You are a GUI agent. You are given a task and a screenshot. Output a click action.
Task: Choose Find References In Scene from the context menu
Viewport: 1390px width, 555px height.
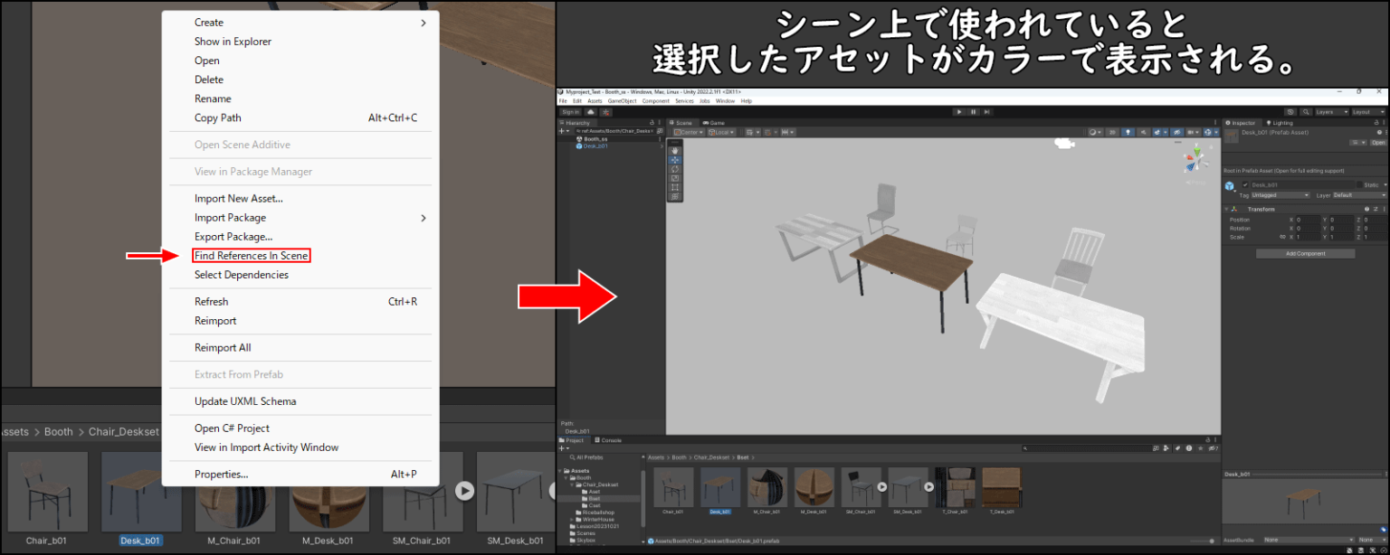point(251,255)
